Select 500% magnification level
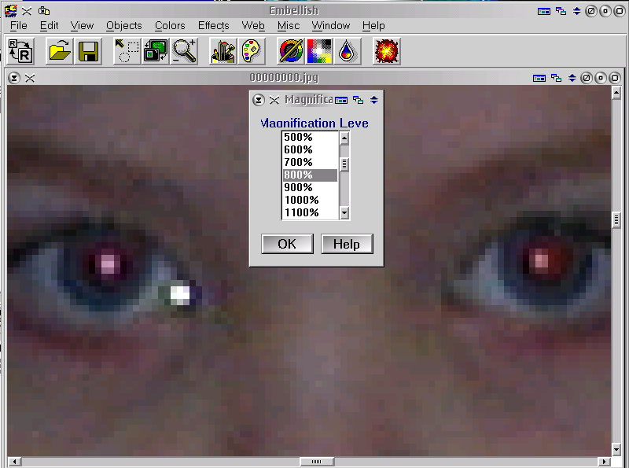 coord(310,138)
